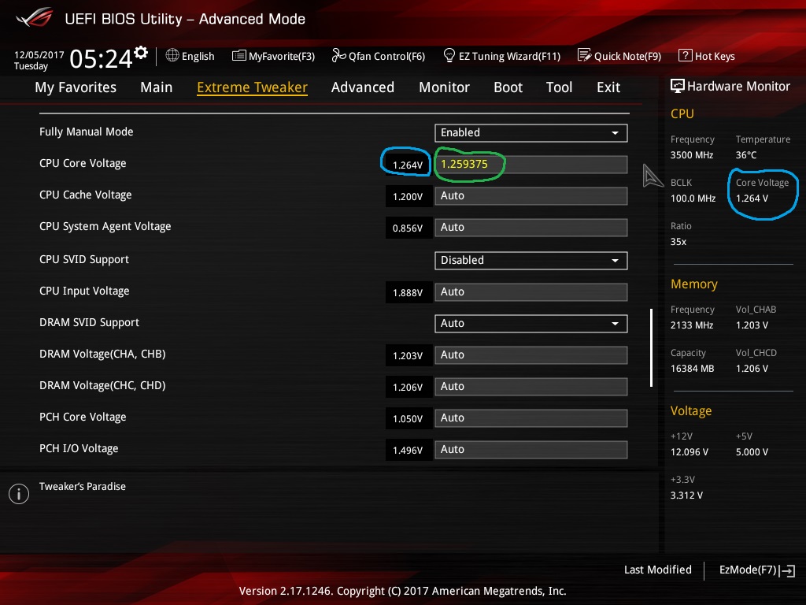Open the Fully Manual Mode dropdown
Image resolution: width=806 pixels, height=605 pixels.
click(531, 132)
